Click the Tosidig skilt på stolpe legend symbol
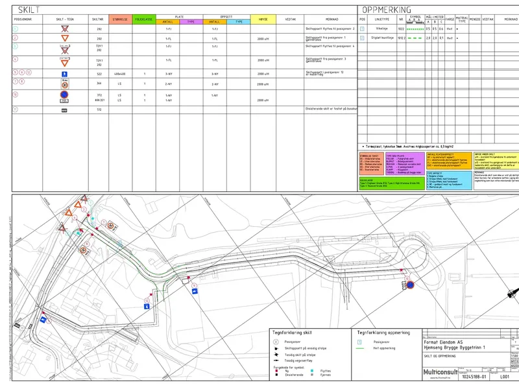519x389 pixels. [x=276, y=355]
